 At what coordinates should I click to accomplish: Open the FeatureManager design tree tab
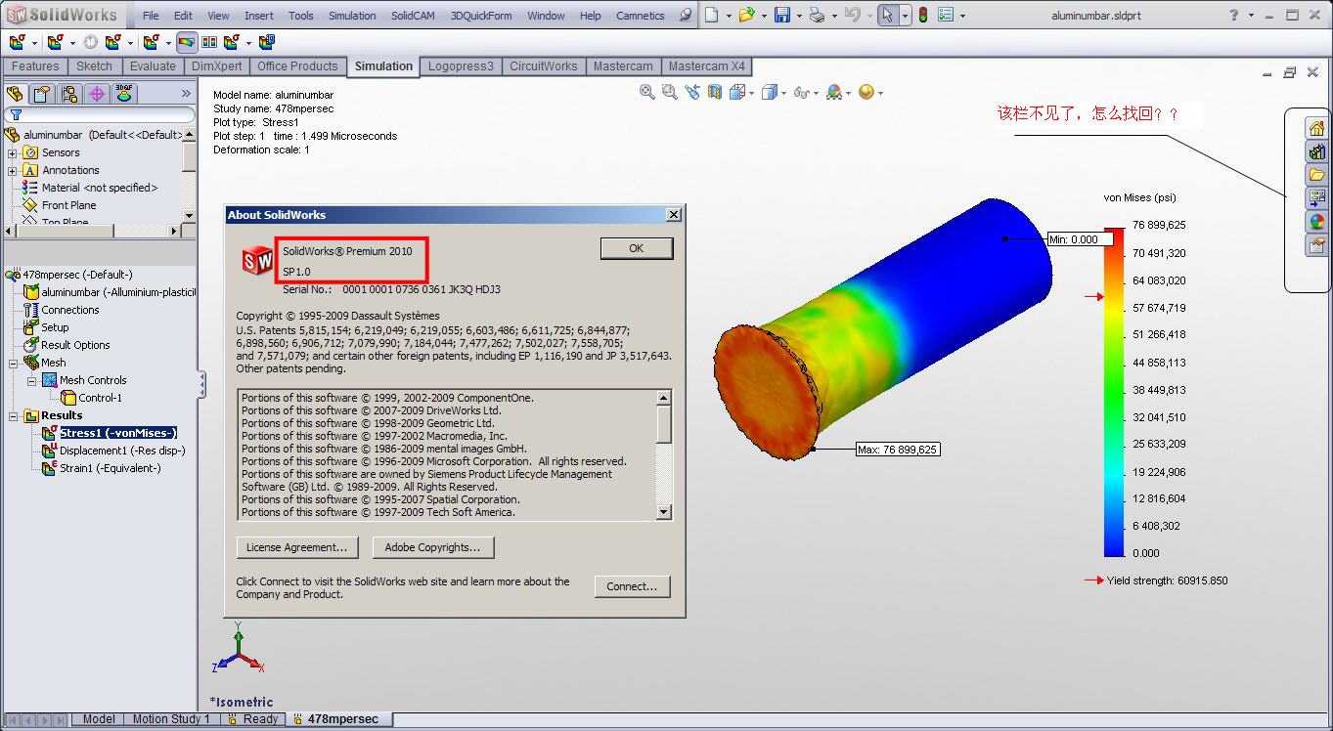click(x=15, y=94)
